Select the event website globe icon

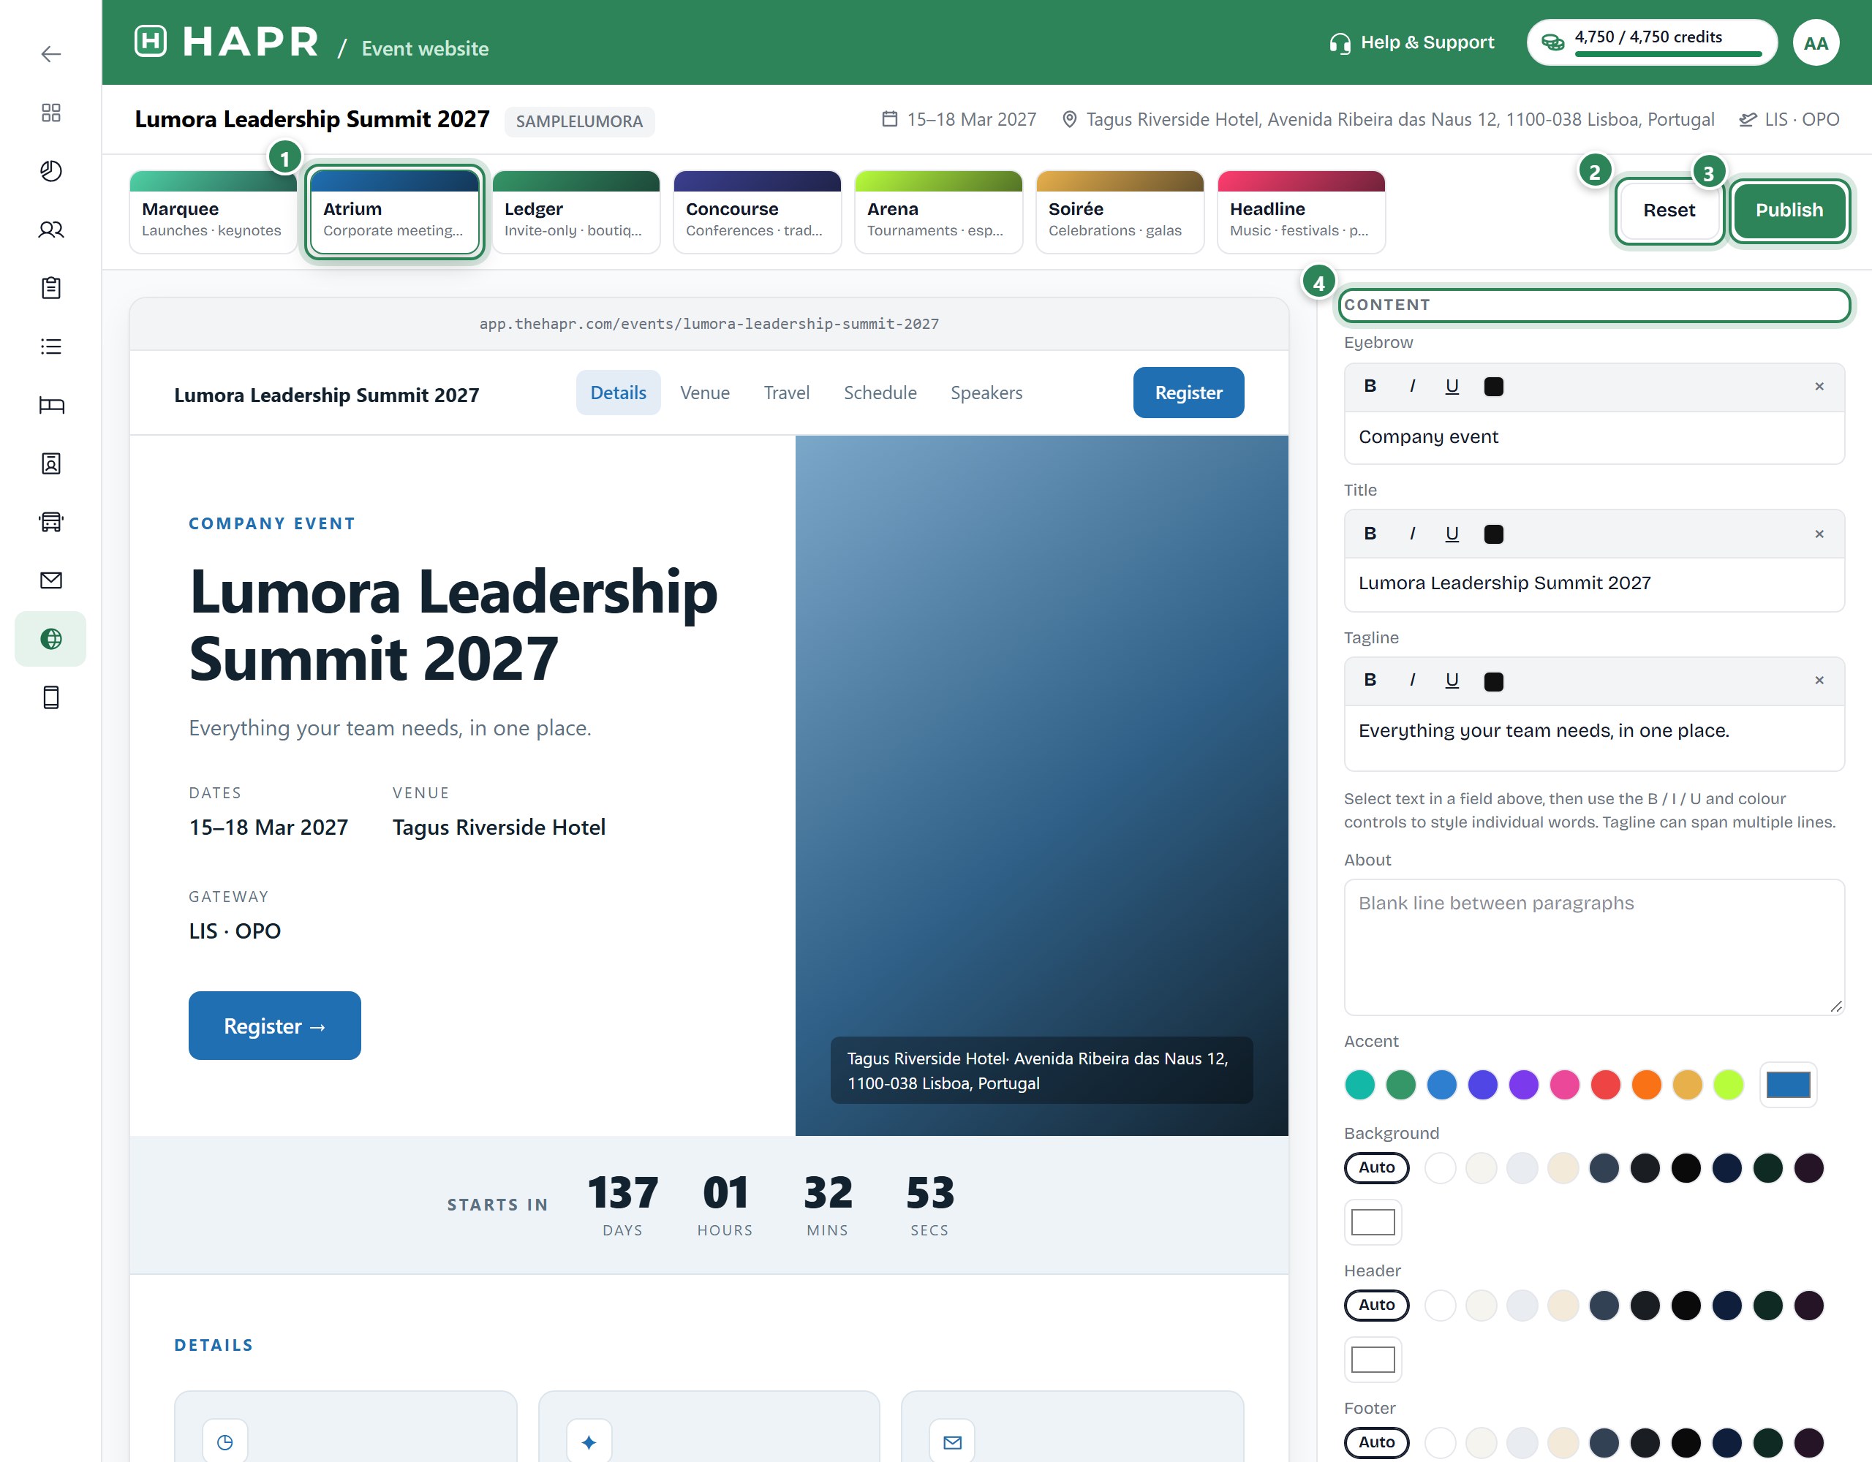click(50, 638)
